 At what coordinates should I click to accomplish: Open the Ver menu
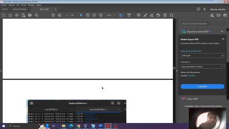(18, 5)
